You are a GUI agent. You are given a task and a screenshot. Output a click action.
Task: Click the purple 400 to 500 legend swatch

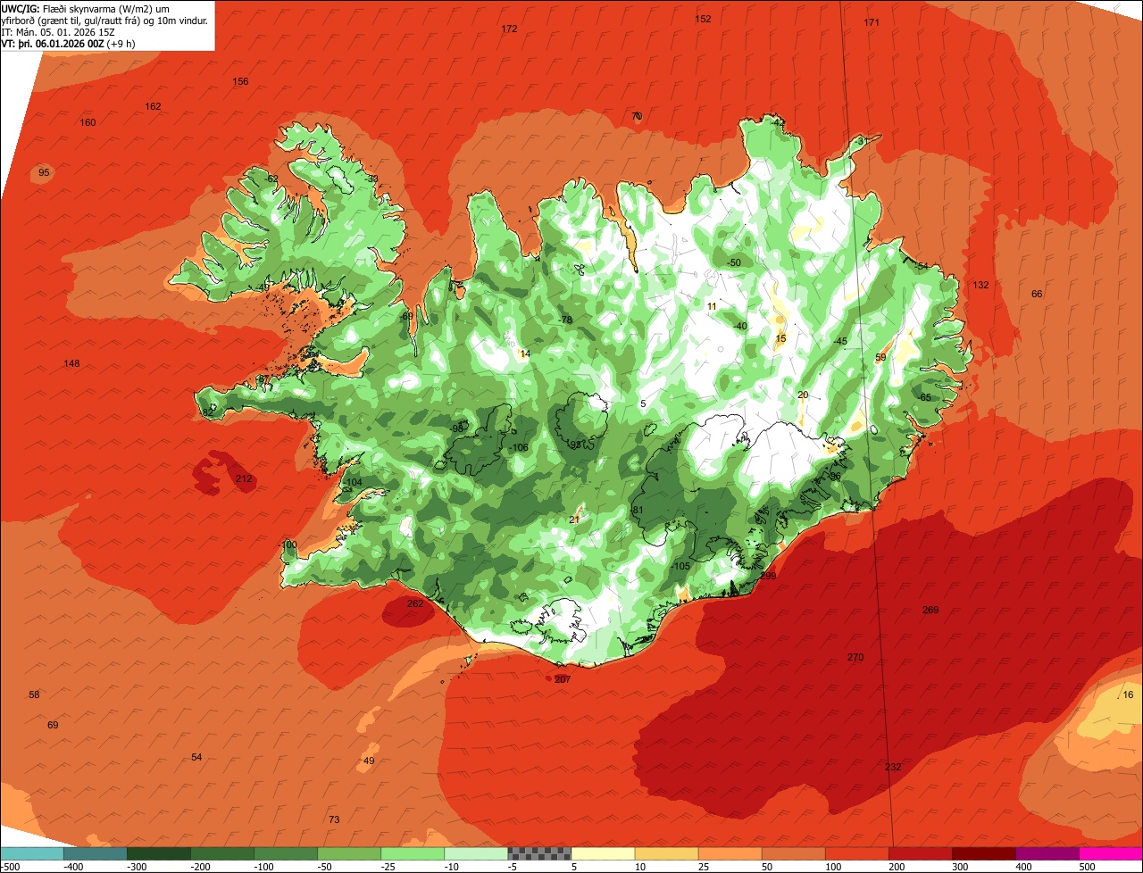coord(1047,853)
